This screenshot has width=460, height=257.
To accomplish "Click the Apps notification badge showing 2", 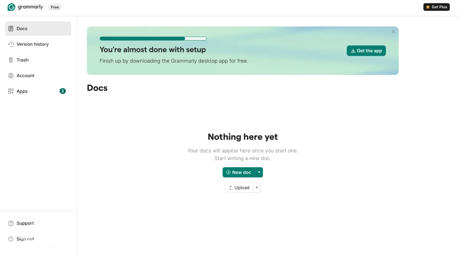I will pyautogui.click(x=63, y=91).
